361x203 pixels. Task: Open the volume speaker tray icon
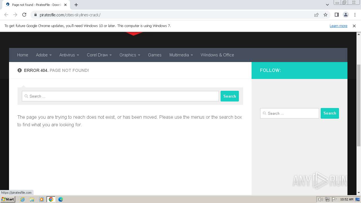point(321,199)
